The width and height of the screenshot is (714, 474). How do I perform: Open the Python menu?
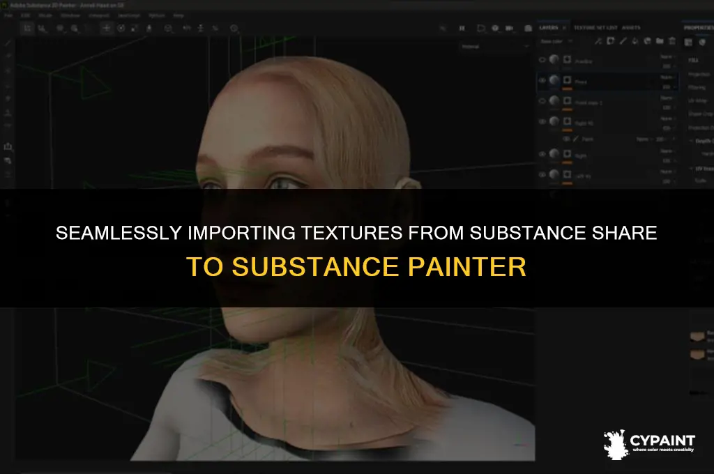pos(157,15)
